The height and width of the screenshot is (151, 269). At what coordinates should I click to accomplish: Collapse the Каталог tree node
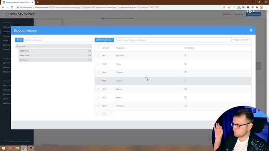17,46
